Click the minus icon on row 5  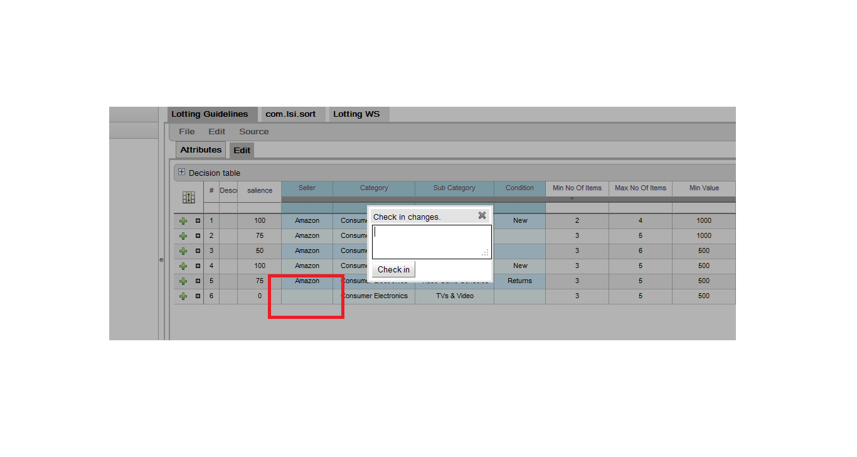point(198,281)
